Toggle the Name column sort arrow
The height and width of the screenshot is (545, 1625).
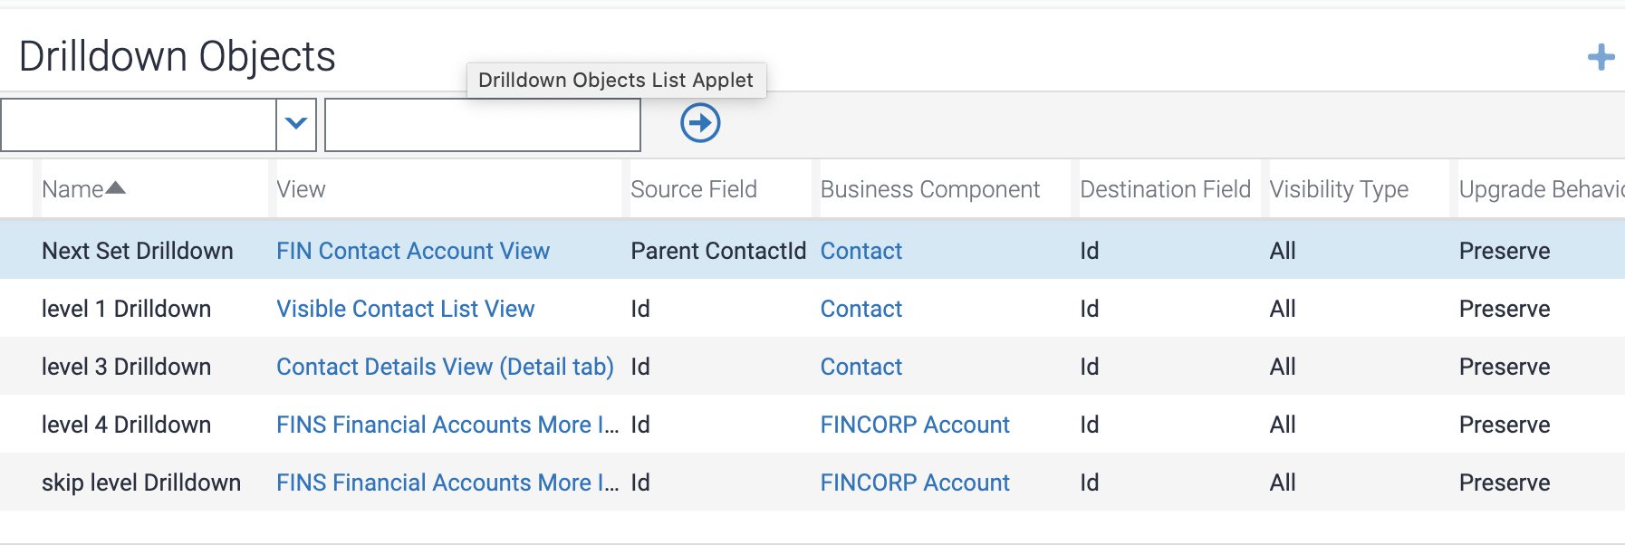[115, 188]
